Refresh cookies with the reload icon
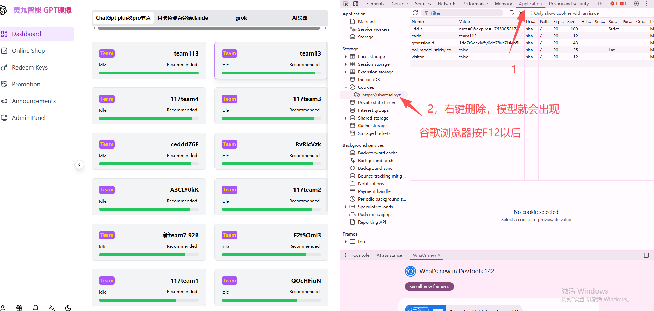Viewport: 654px width, 311px height. 415,13
